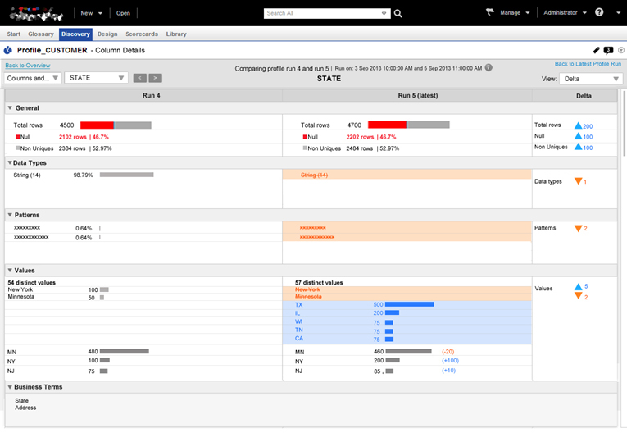Open the Columns and... dropdown

pos(33,78)
